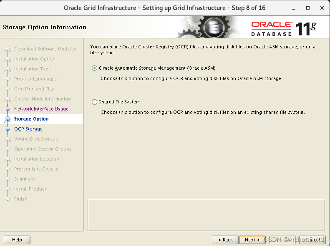Click the Prerequisite Checks step

click(36, 169)
